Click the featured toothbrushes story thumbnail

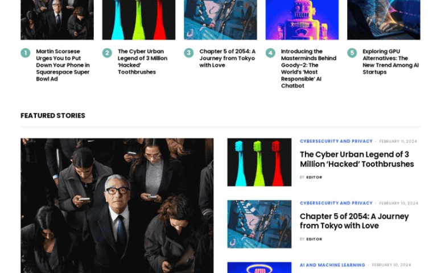click(259, 162)
